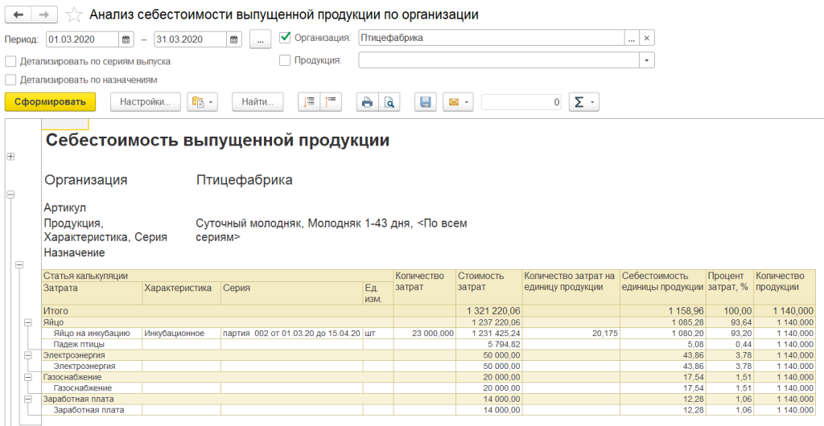Click the Сформировать button
The image size is (824, 426).
(50, 102)
